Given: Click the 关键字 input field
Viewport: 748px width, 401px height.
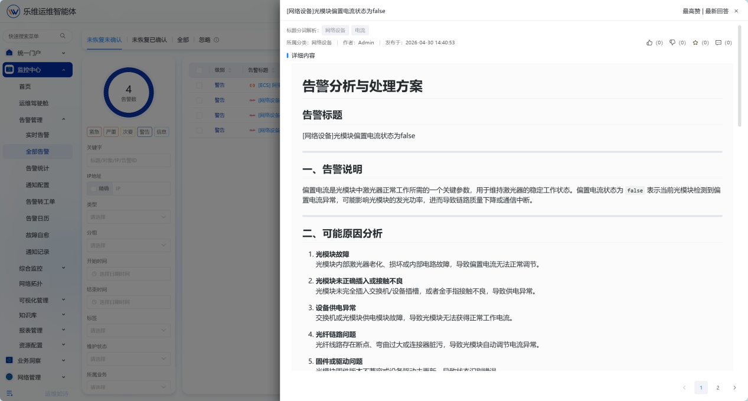Looking at the screenshot, I should pos(129,160).
